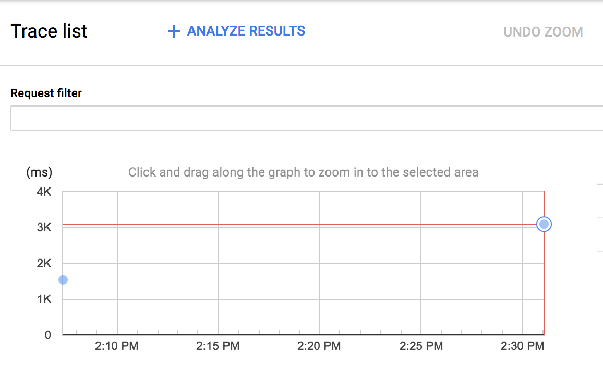
Task: Click the 2:15 PM time axis label
Action: click(x=218, y=346)
